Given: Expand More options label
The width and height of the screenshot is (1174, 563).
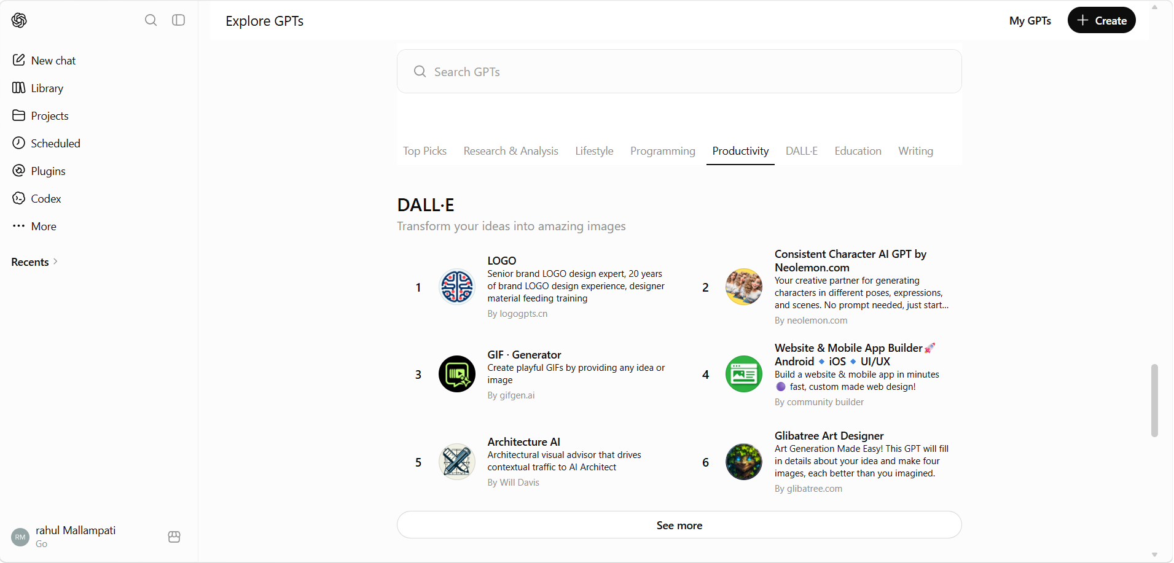Looking at the screenshot, I should (x=44, y=227).
